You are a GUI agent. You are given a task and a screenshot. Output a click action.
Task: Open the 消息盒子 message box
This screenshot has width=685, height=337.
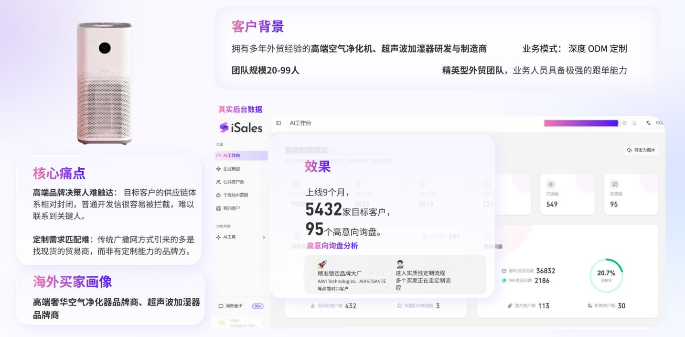[241, 306]
